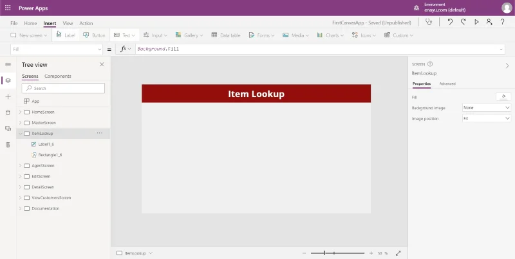The image size is (515, 259).
Task: Open the Power Apps app launcher waffle
Action: [8, 8]
